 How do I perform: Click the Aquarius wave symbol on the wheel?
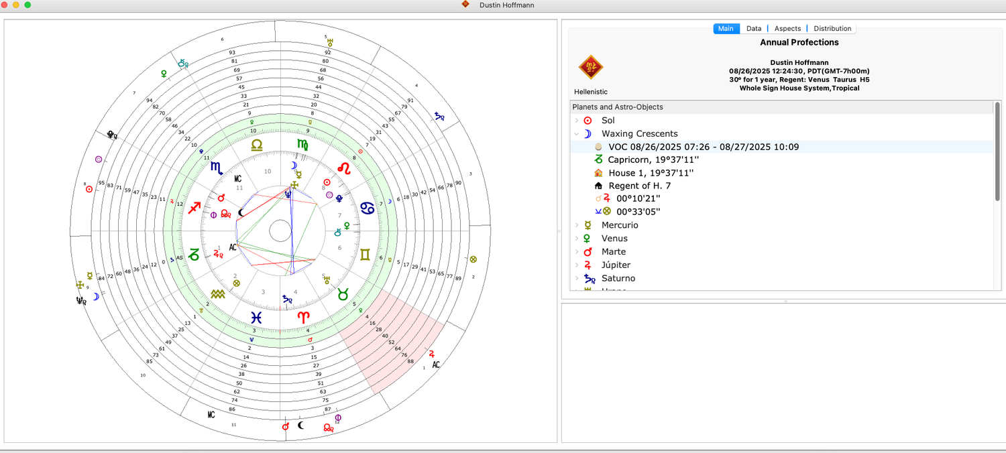point(217,294)
